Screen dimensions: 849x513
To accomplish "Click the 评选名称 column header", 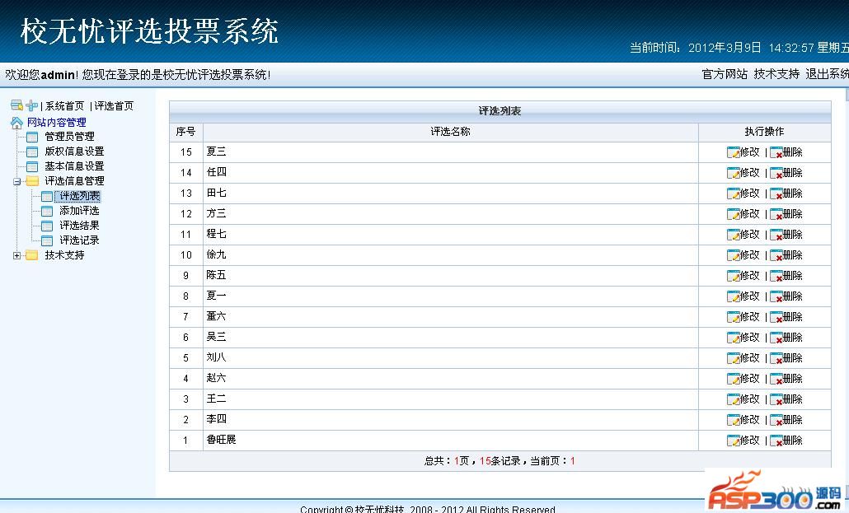I will tap(451, 132).
